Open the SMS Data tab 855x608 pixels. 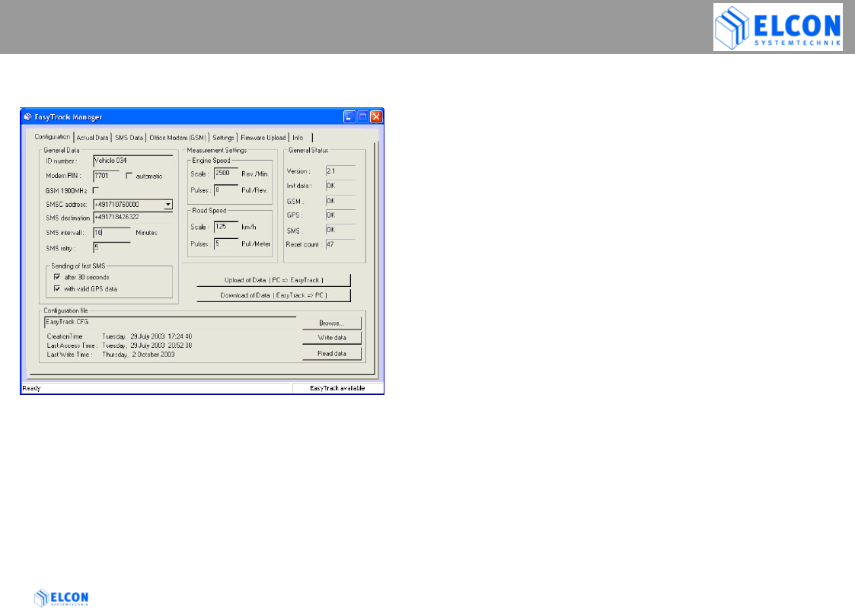(129, 138)
